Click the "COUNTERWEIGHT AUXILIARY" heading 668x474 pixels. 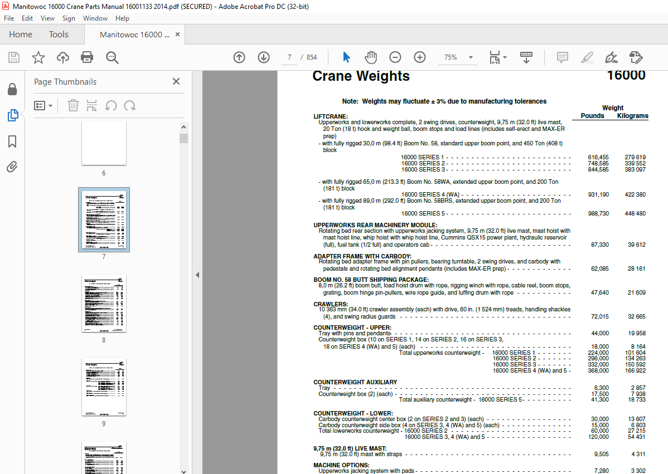[355, 382]
